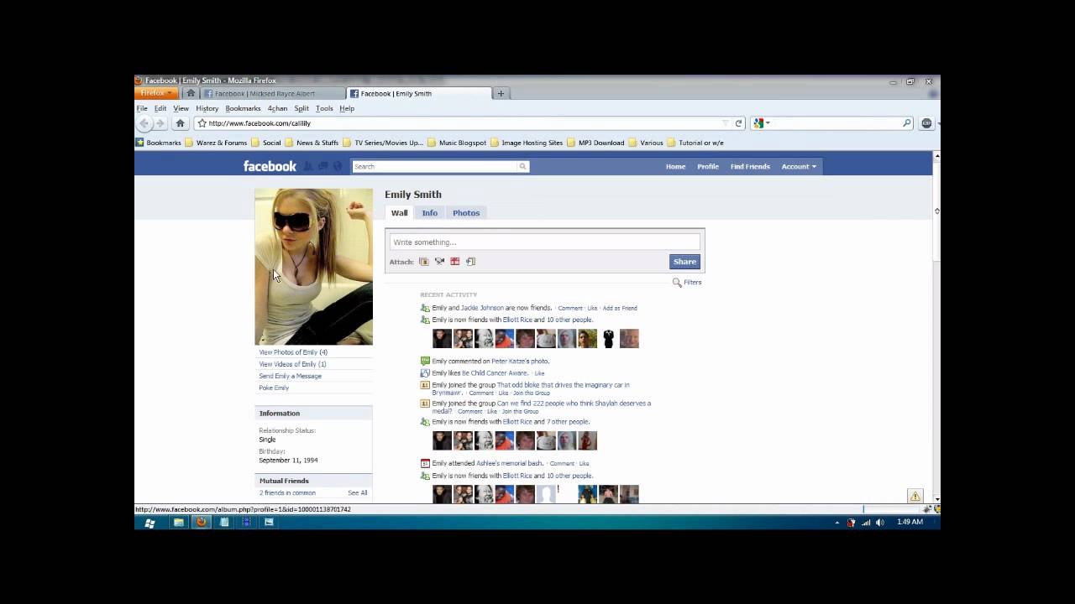This screenshot has width=1075, height=604.
Task: Attach a photo using first Attach icon
Action: [424, 262]
